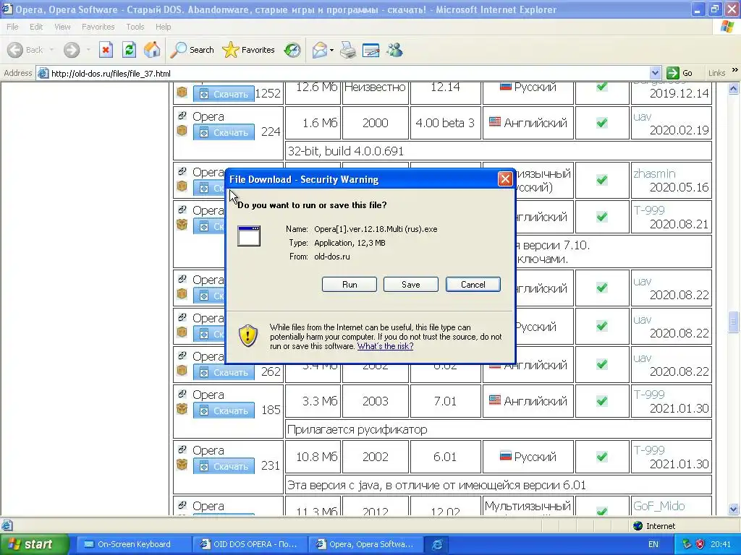Click the link icon in the Opera 7.01 row

(x=182, y=394)
